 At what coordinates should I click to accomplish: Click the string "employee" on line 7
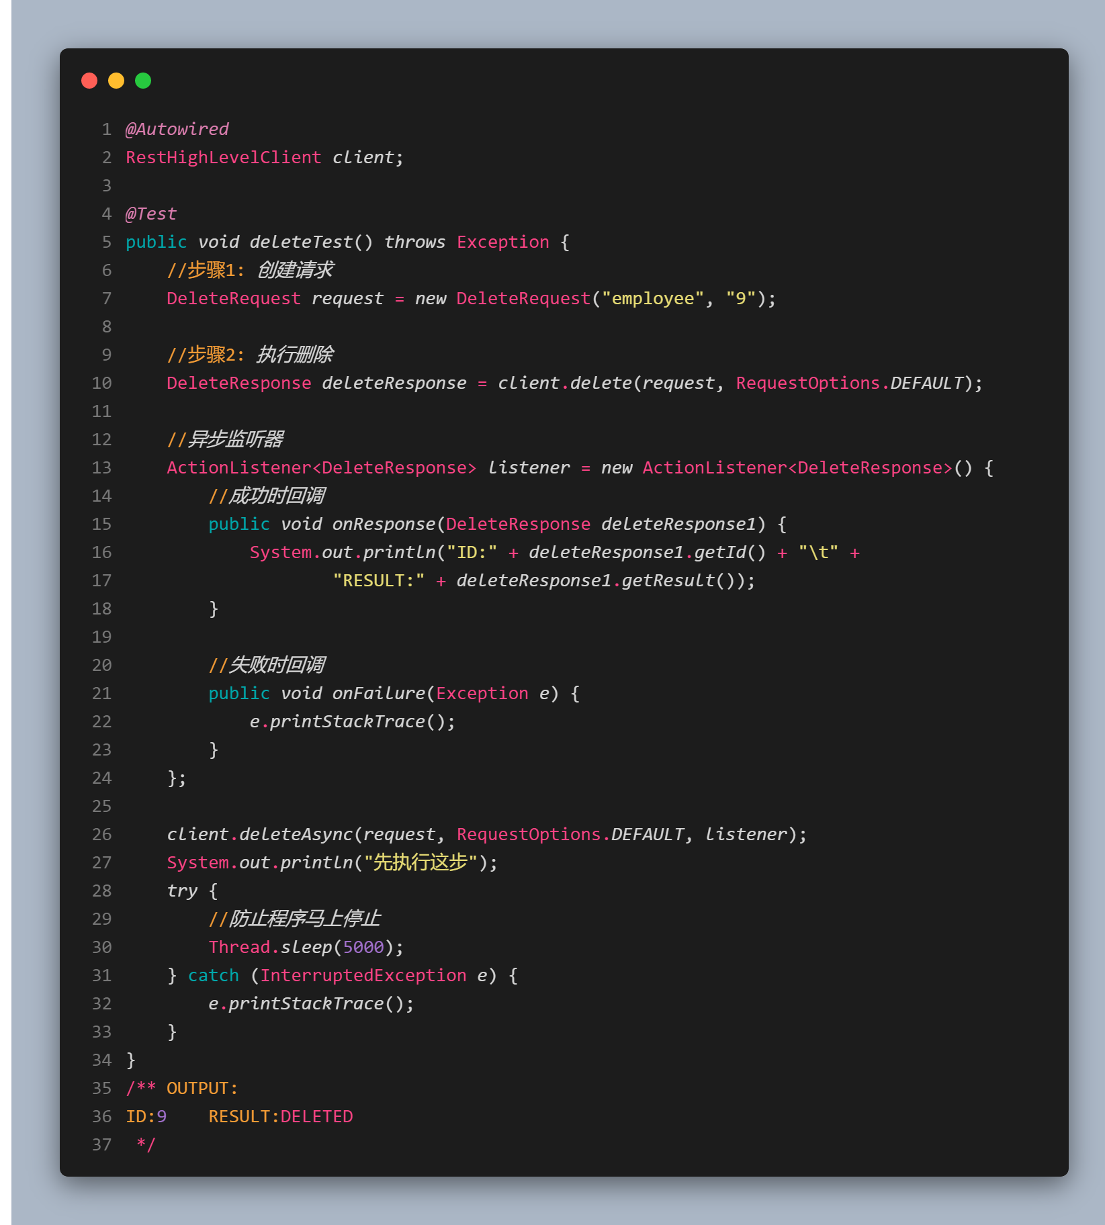[653, 298]
